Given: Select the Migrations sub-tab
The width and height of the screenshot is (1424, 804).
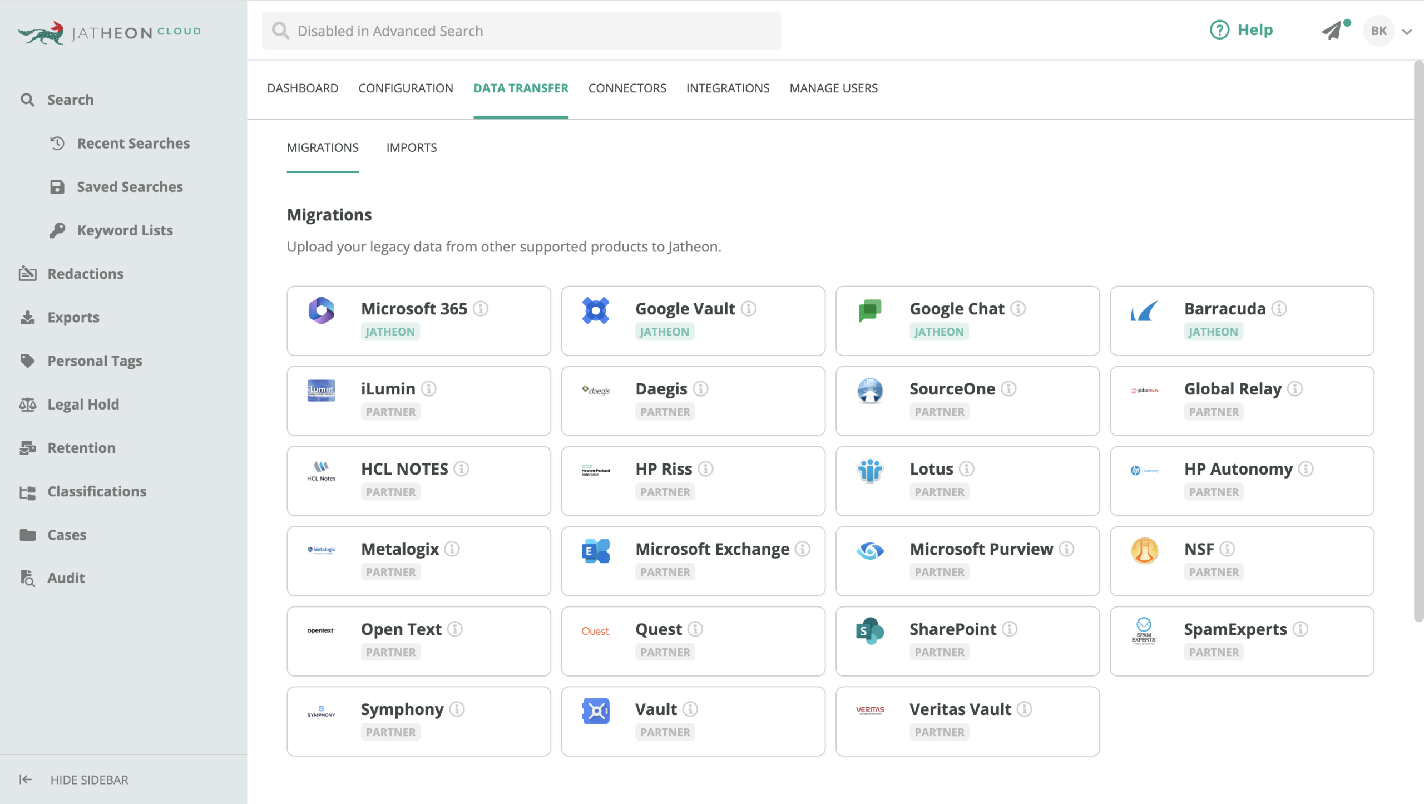Looking at the screenshot, I should pos(323,147).
